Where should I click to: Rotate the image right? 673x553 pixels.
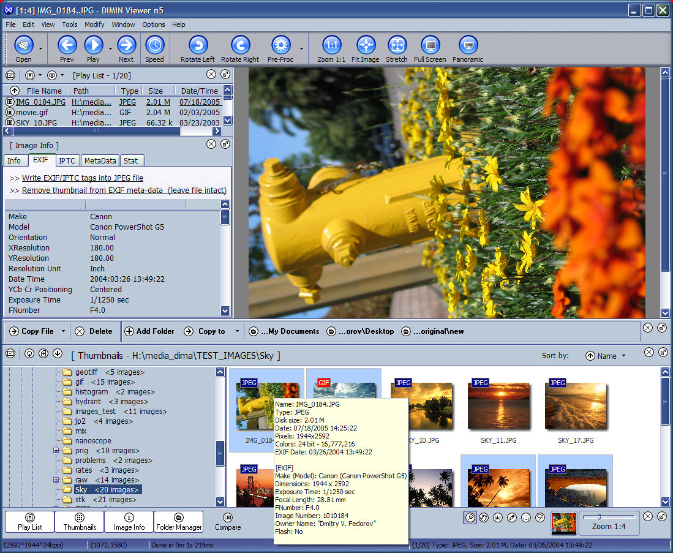pyautogui.click(x=240, y=45)
